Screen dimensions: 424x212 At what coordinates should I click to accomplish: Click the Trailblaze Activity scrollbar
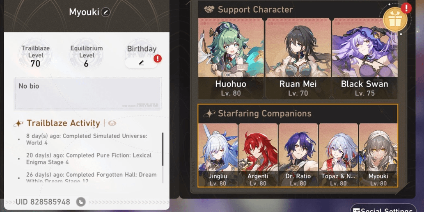tap(163, 149)
